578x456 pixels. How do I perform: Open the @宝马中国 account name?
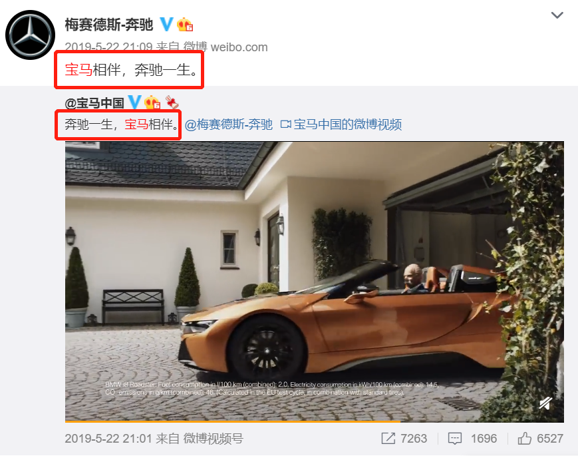[94, 103]
